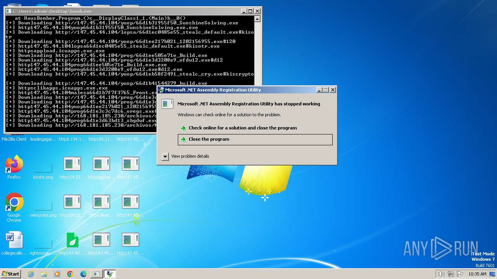
Task: Select the leadingagai desktop file label
Action: pos(43,139)
